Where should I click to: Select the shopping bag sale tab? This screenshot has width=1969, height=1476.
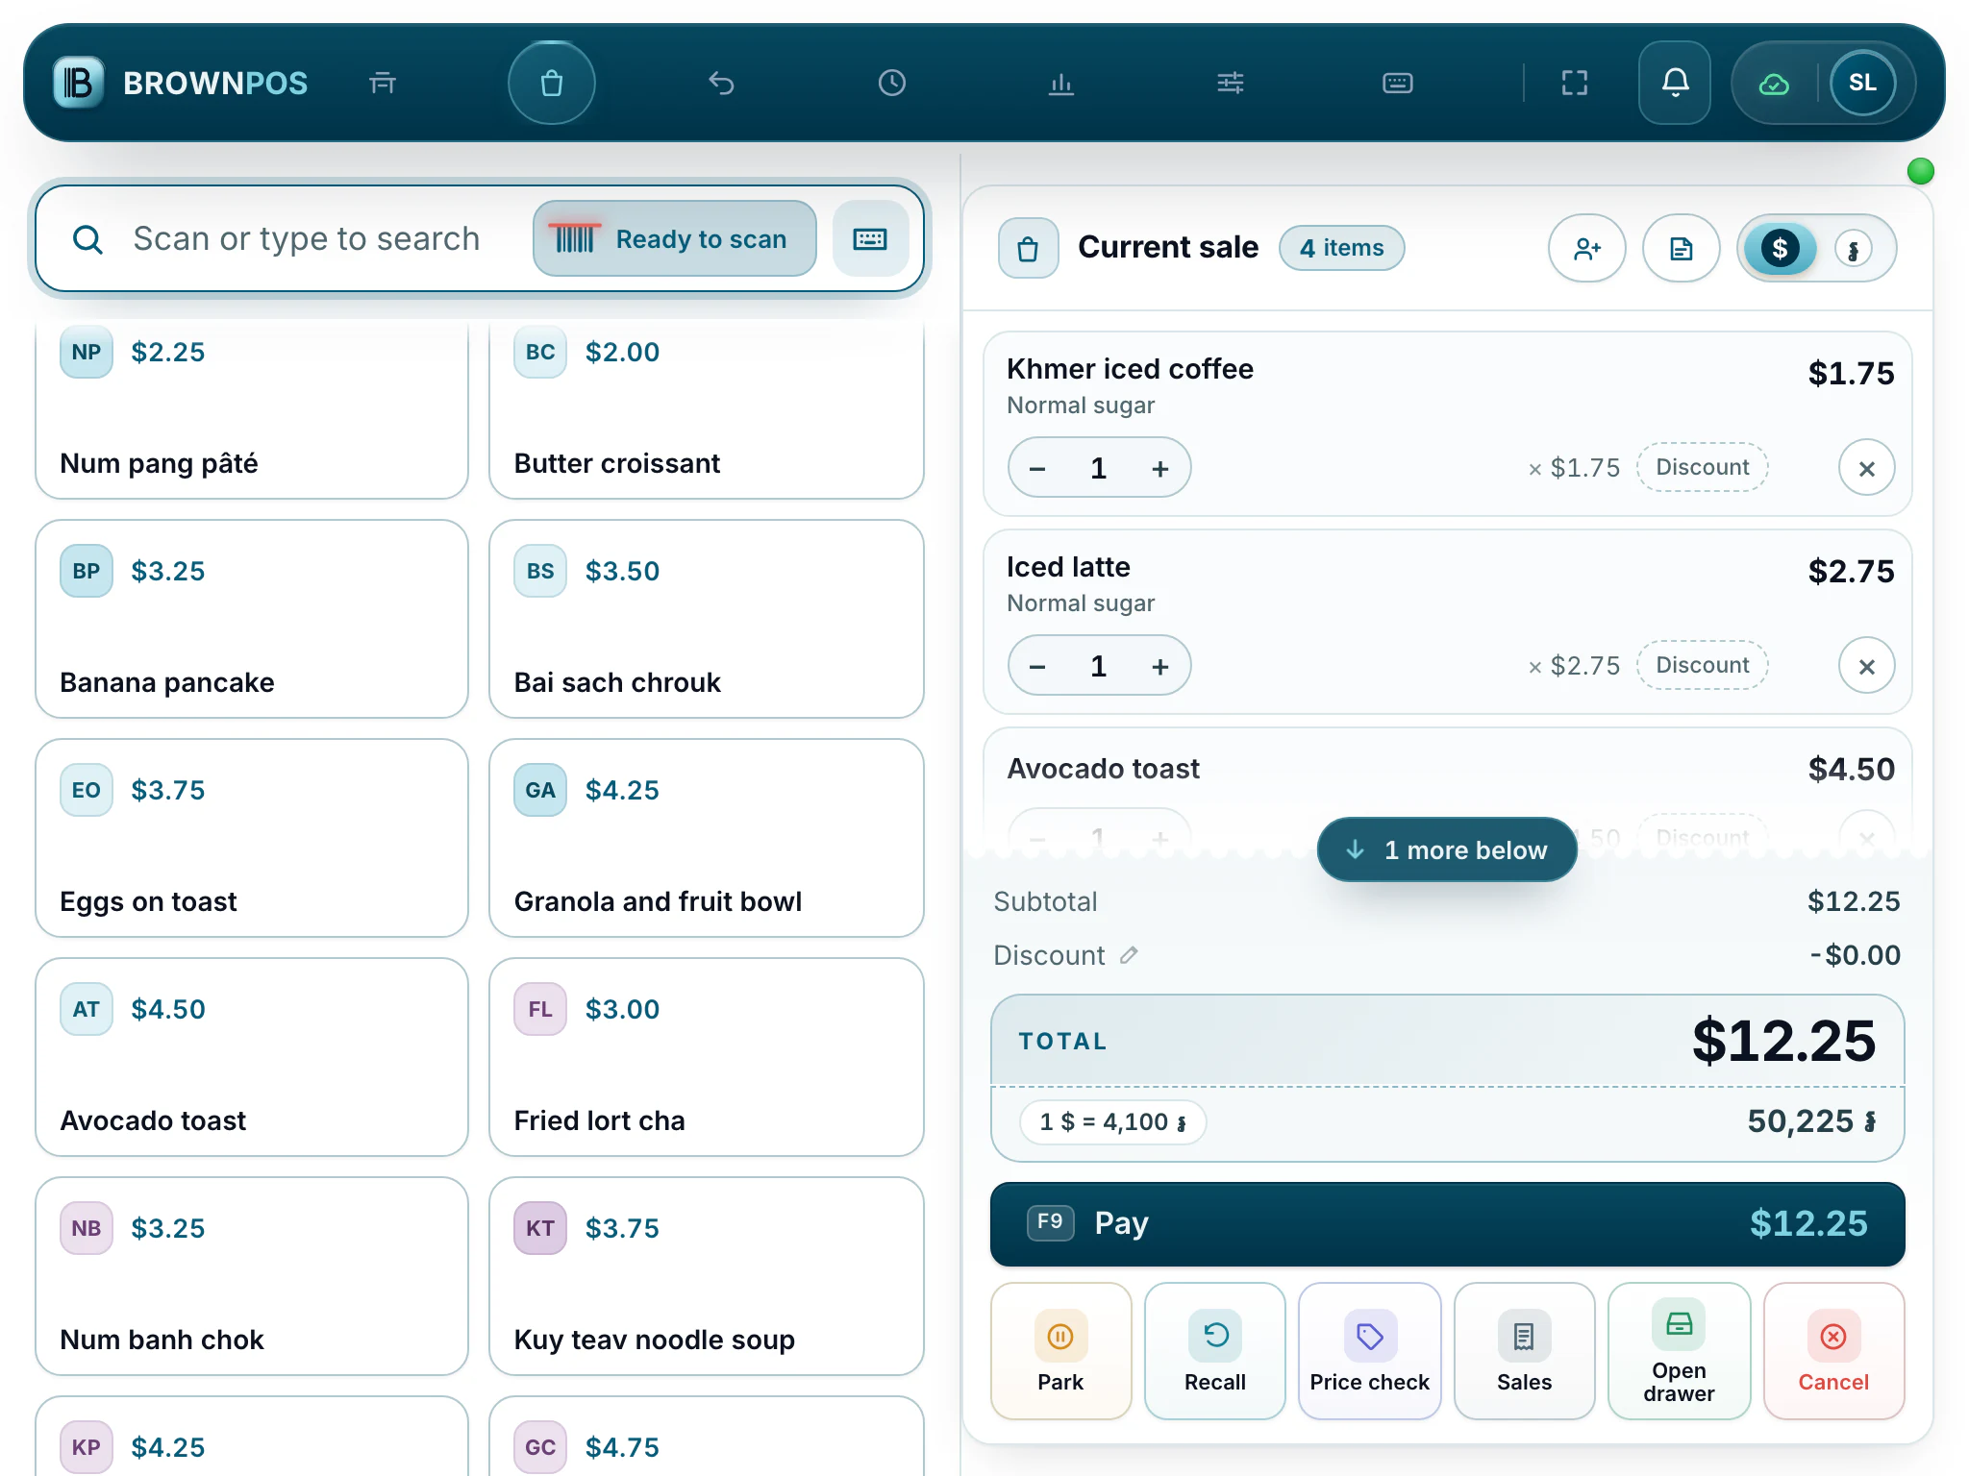(x=552, y=84)
